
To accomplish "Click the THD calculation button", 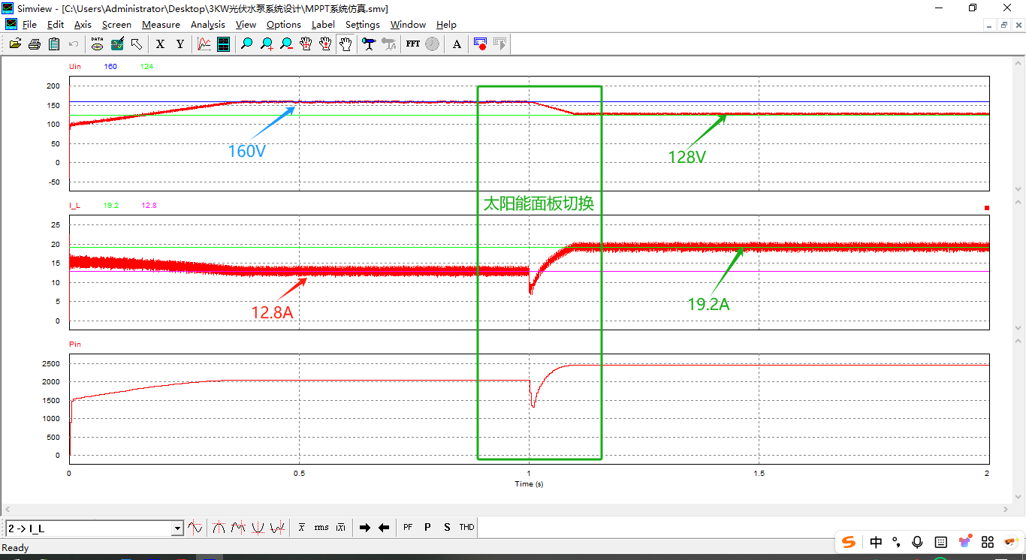I will pos(466,528).
